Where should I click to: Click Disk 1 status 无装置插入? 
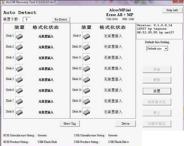tap(46, 36)
